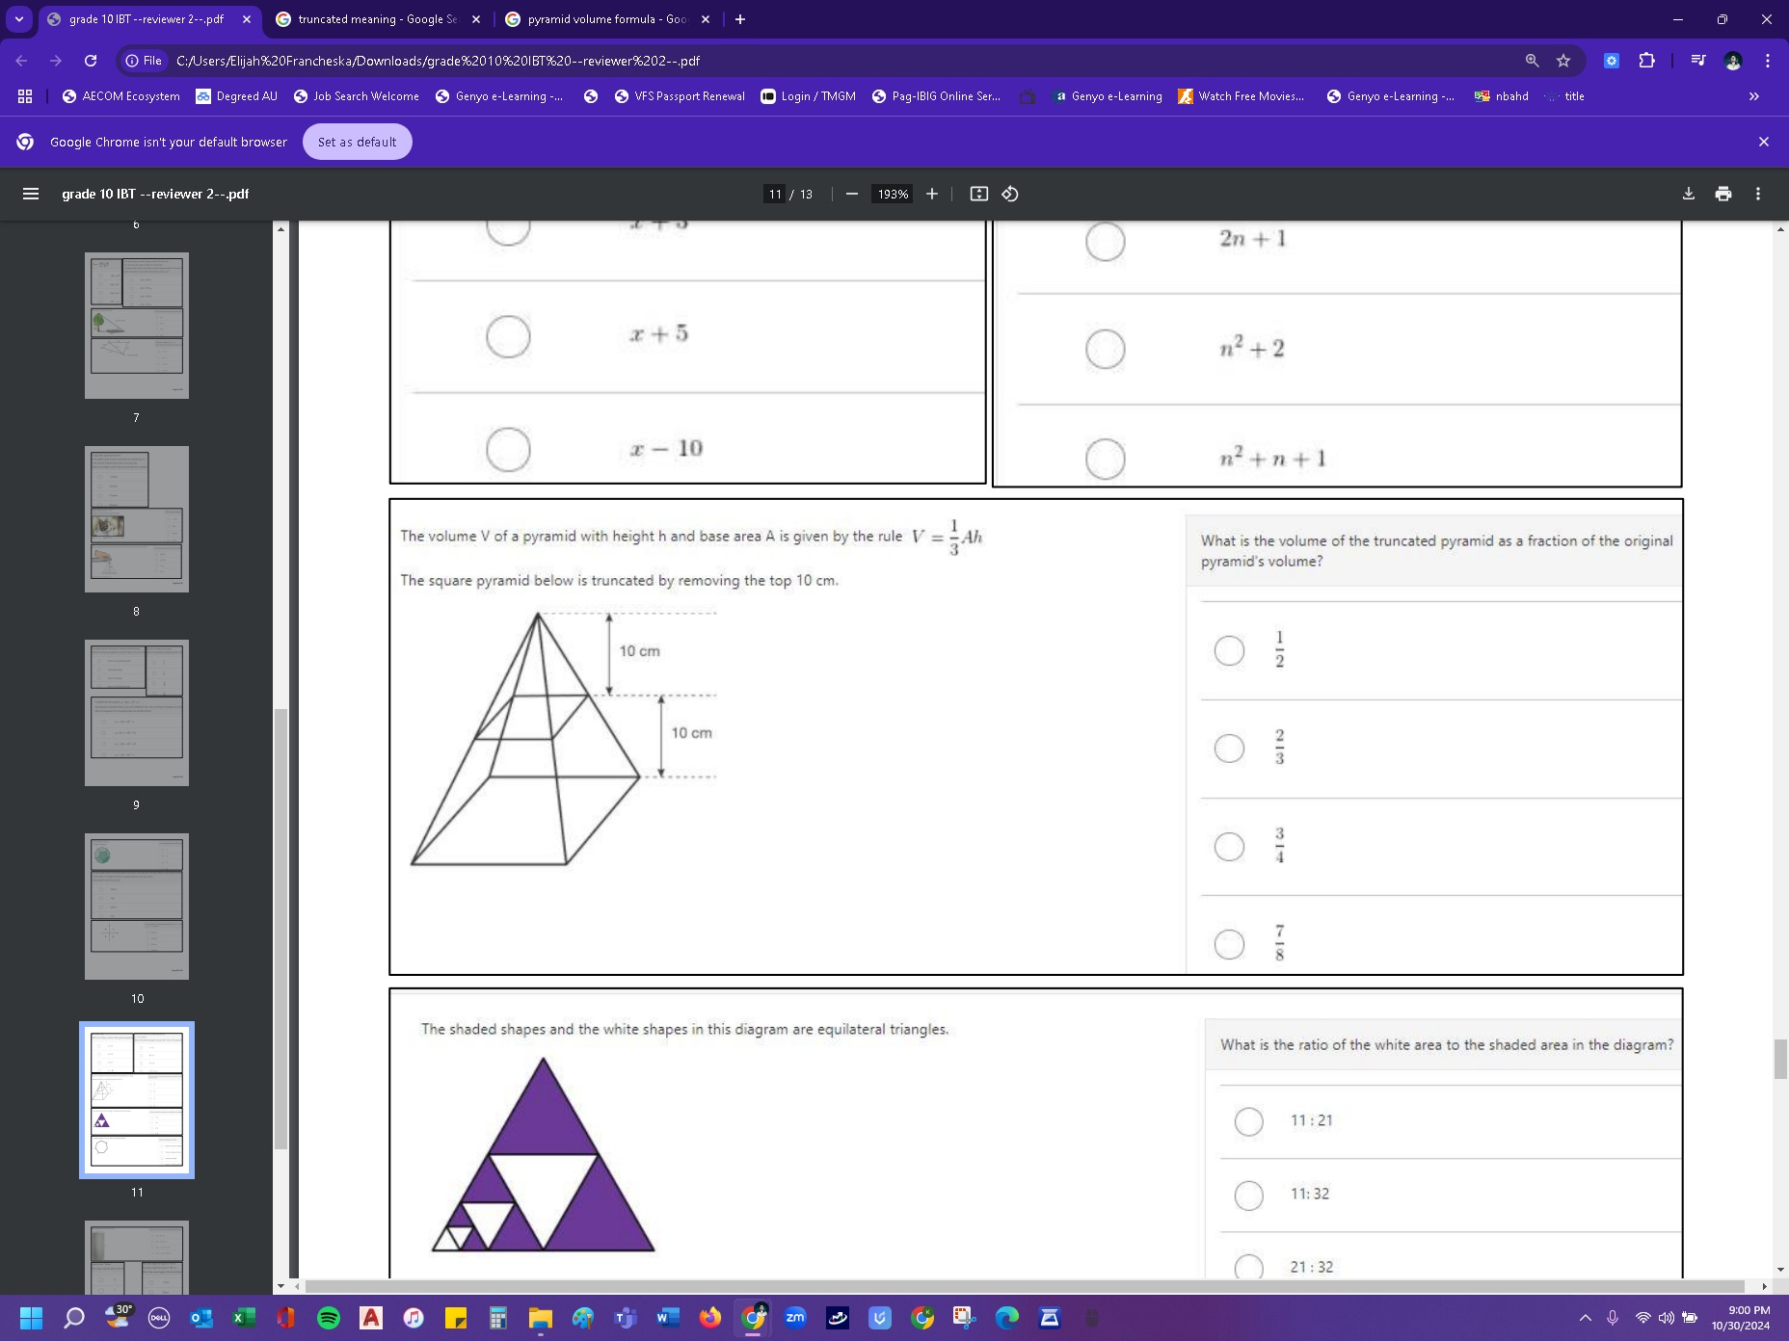Click the address bar URL

coord(438,61)
